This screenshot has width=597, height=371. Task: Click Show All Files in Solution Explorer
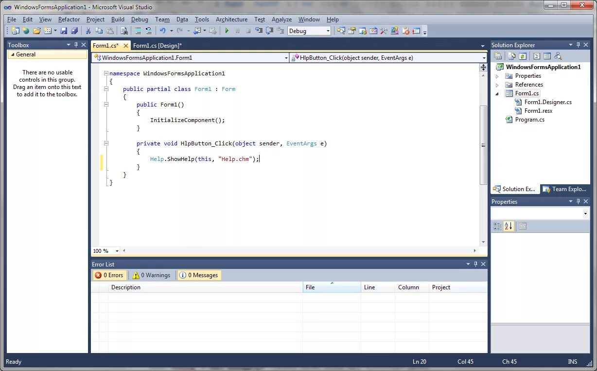pyautogui.click(x=511, y=56)
